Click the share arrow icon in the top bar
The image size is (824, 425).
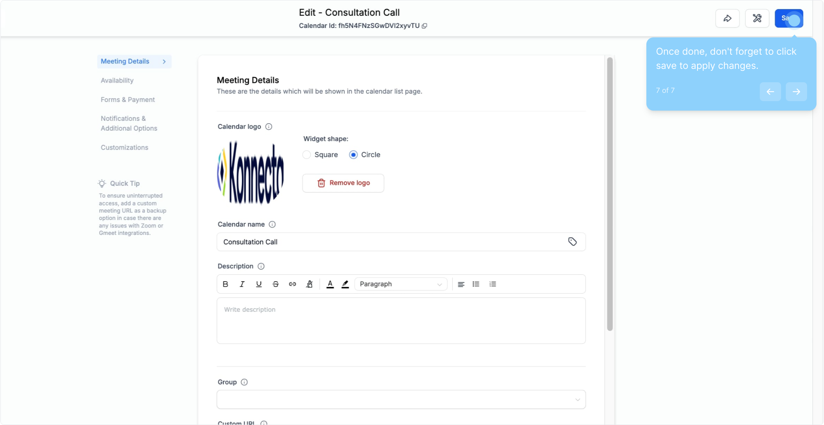click(x=727, y=18)
